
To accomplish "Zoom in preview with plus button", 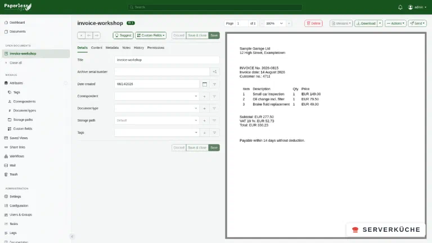I will [x=289, y=24].
